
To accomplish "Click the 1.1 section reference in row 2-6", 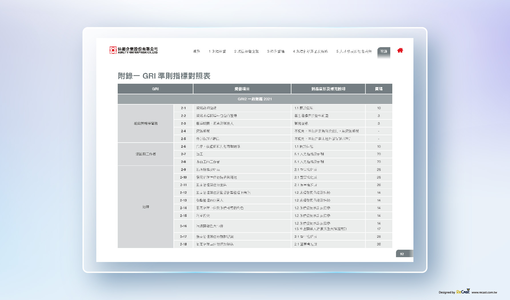I will point(304,147).
